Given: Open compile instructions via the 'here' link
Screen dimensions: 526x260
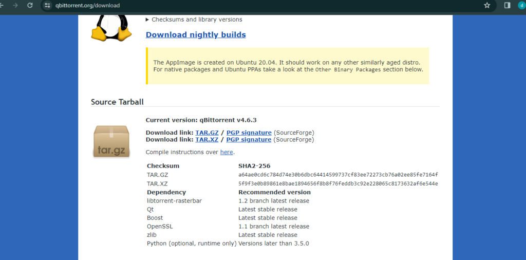Looking at the screenshot, I should 227,152.
